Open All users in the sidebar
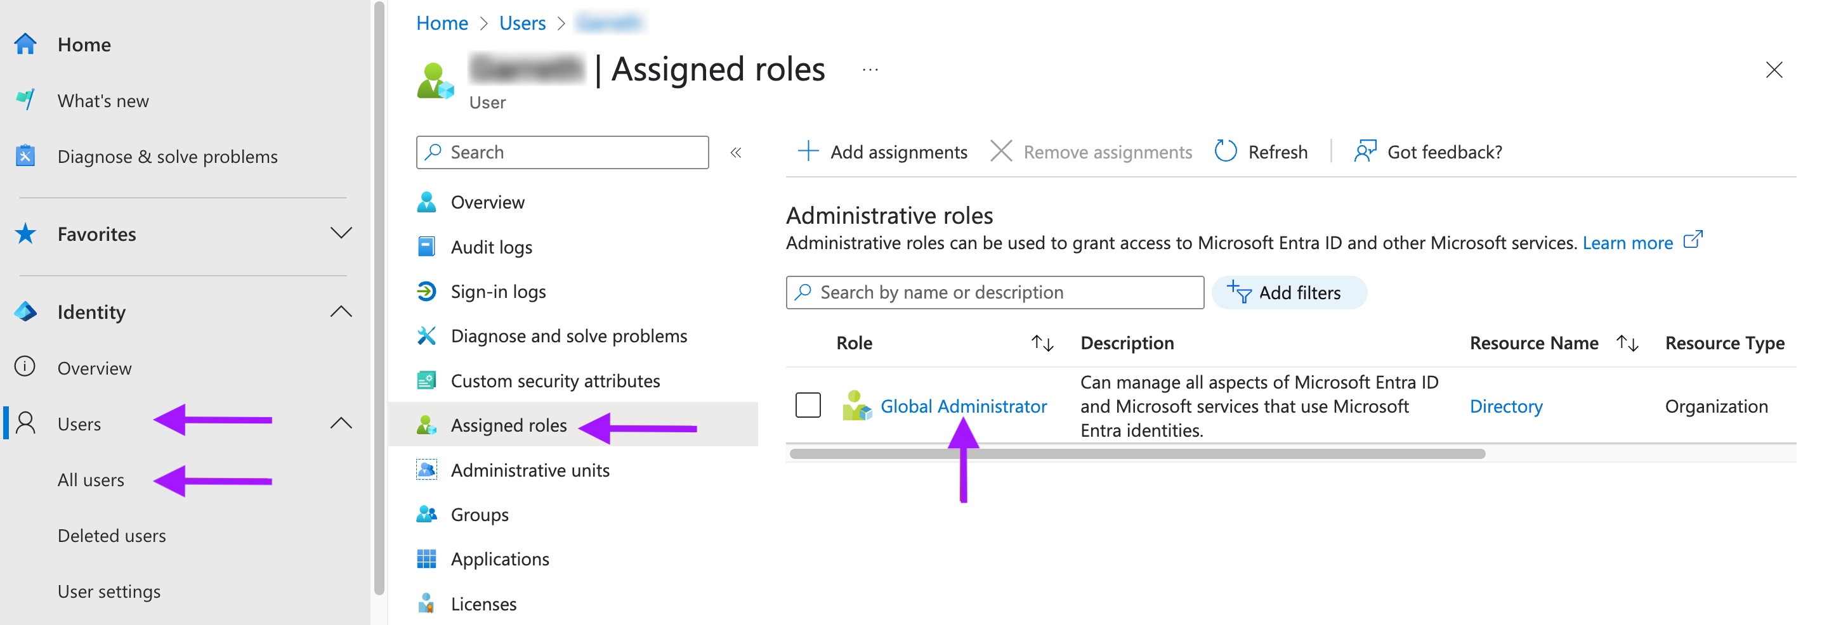Screen dimensions: 1822x625 click(x=91, y=479)
